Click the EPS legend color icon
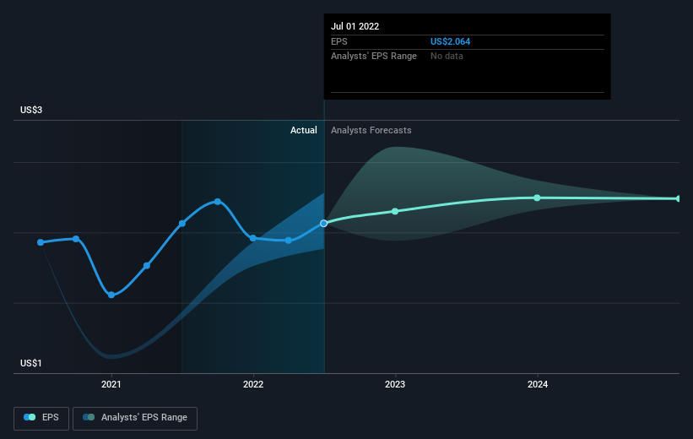Viewport: 693px width, 439px height. [30, 417]
